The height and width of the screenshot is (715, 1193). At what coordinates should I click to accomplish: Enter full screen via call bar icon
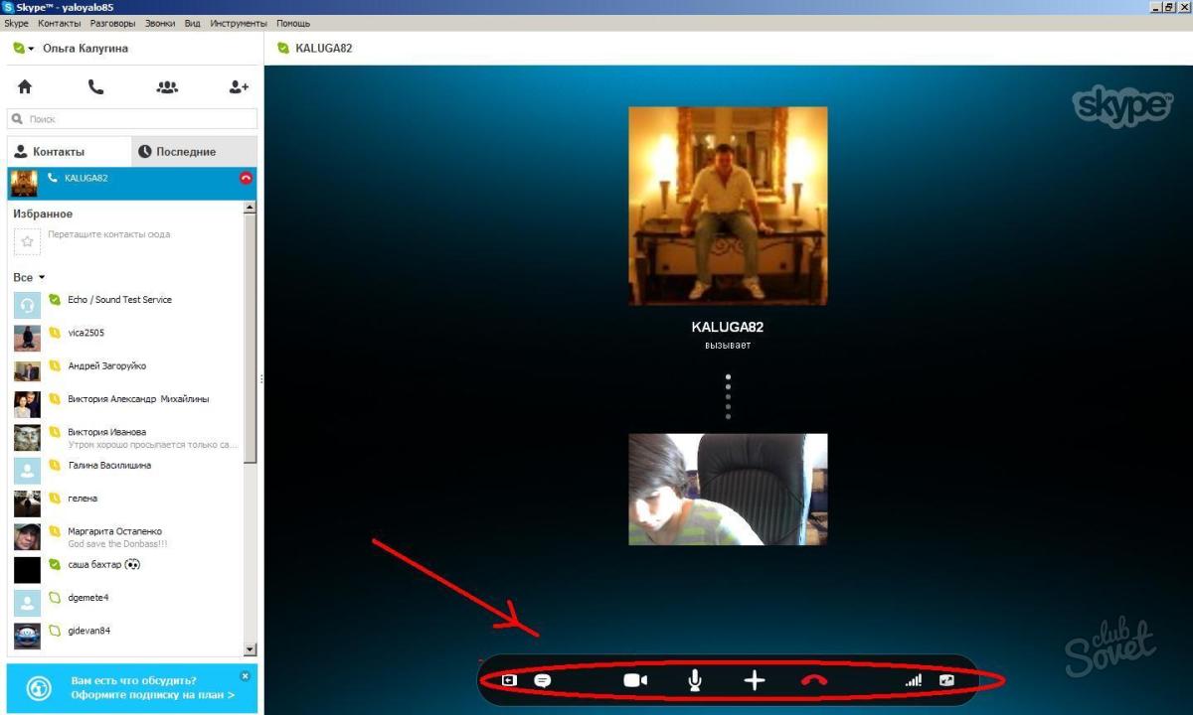click(946, 681)
